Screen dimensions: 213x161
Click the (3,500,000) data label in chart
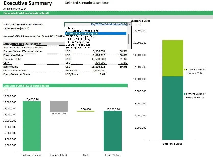[59, 113]
